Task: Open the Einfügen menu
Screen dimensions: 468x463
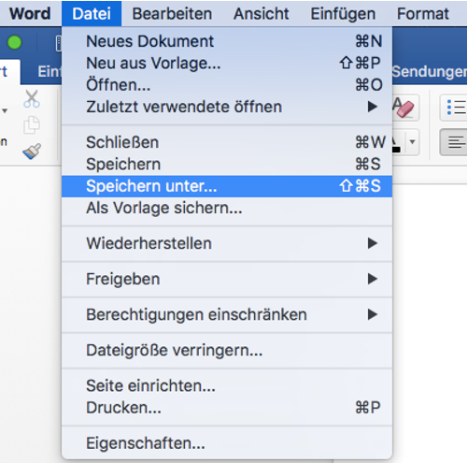Action: coord(343,14)
